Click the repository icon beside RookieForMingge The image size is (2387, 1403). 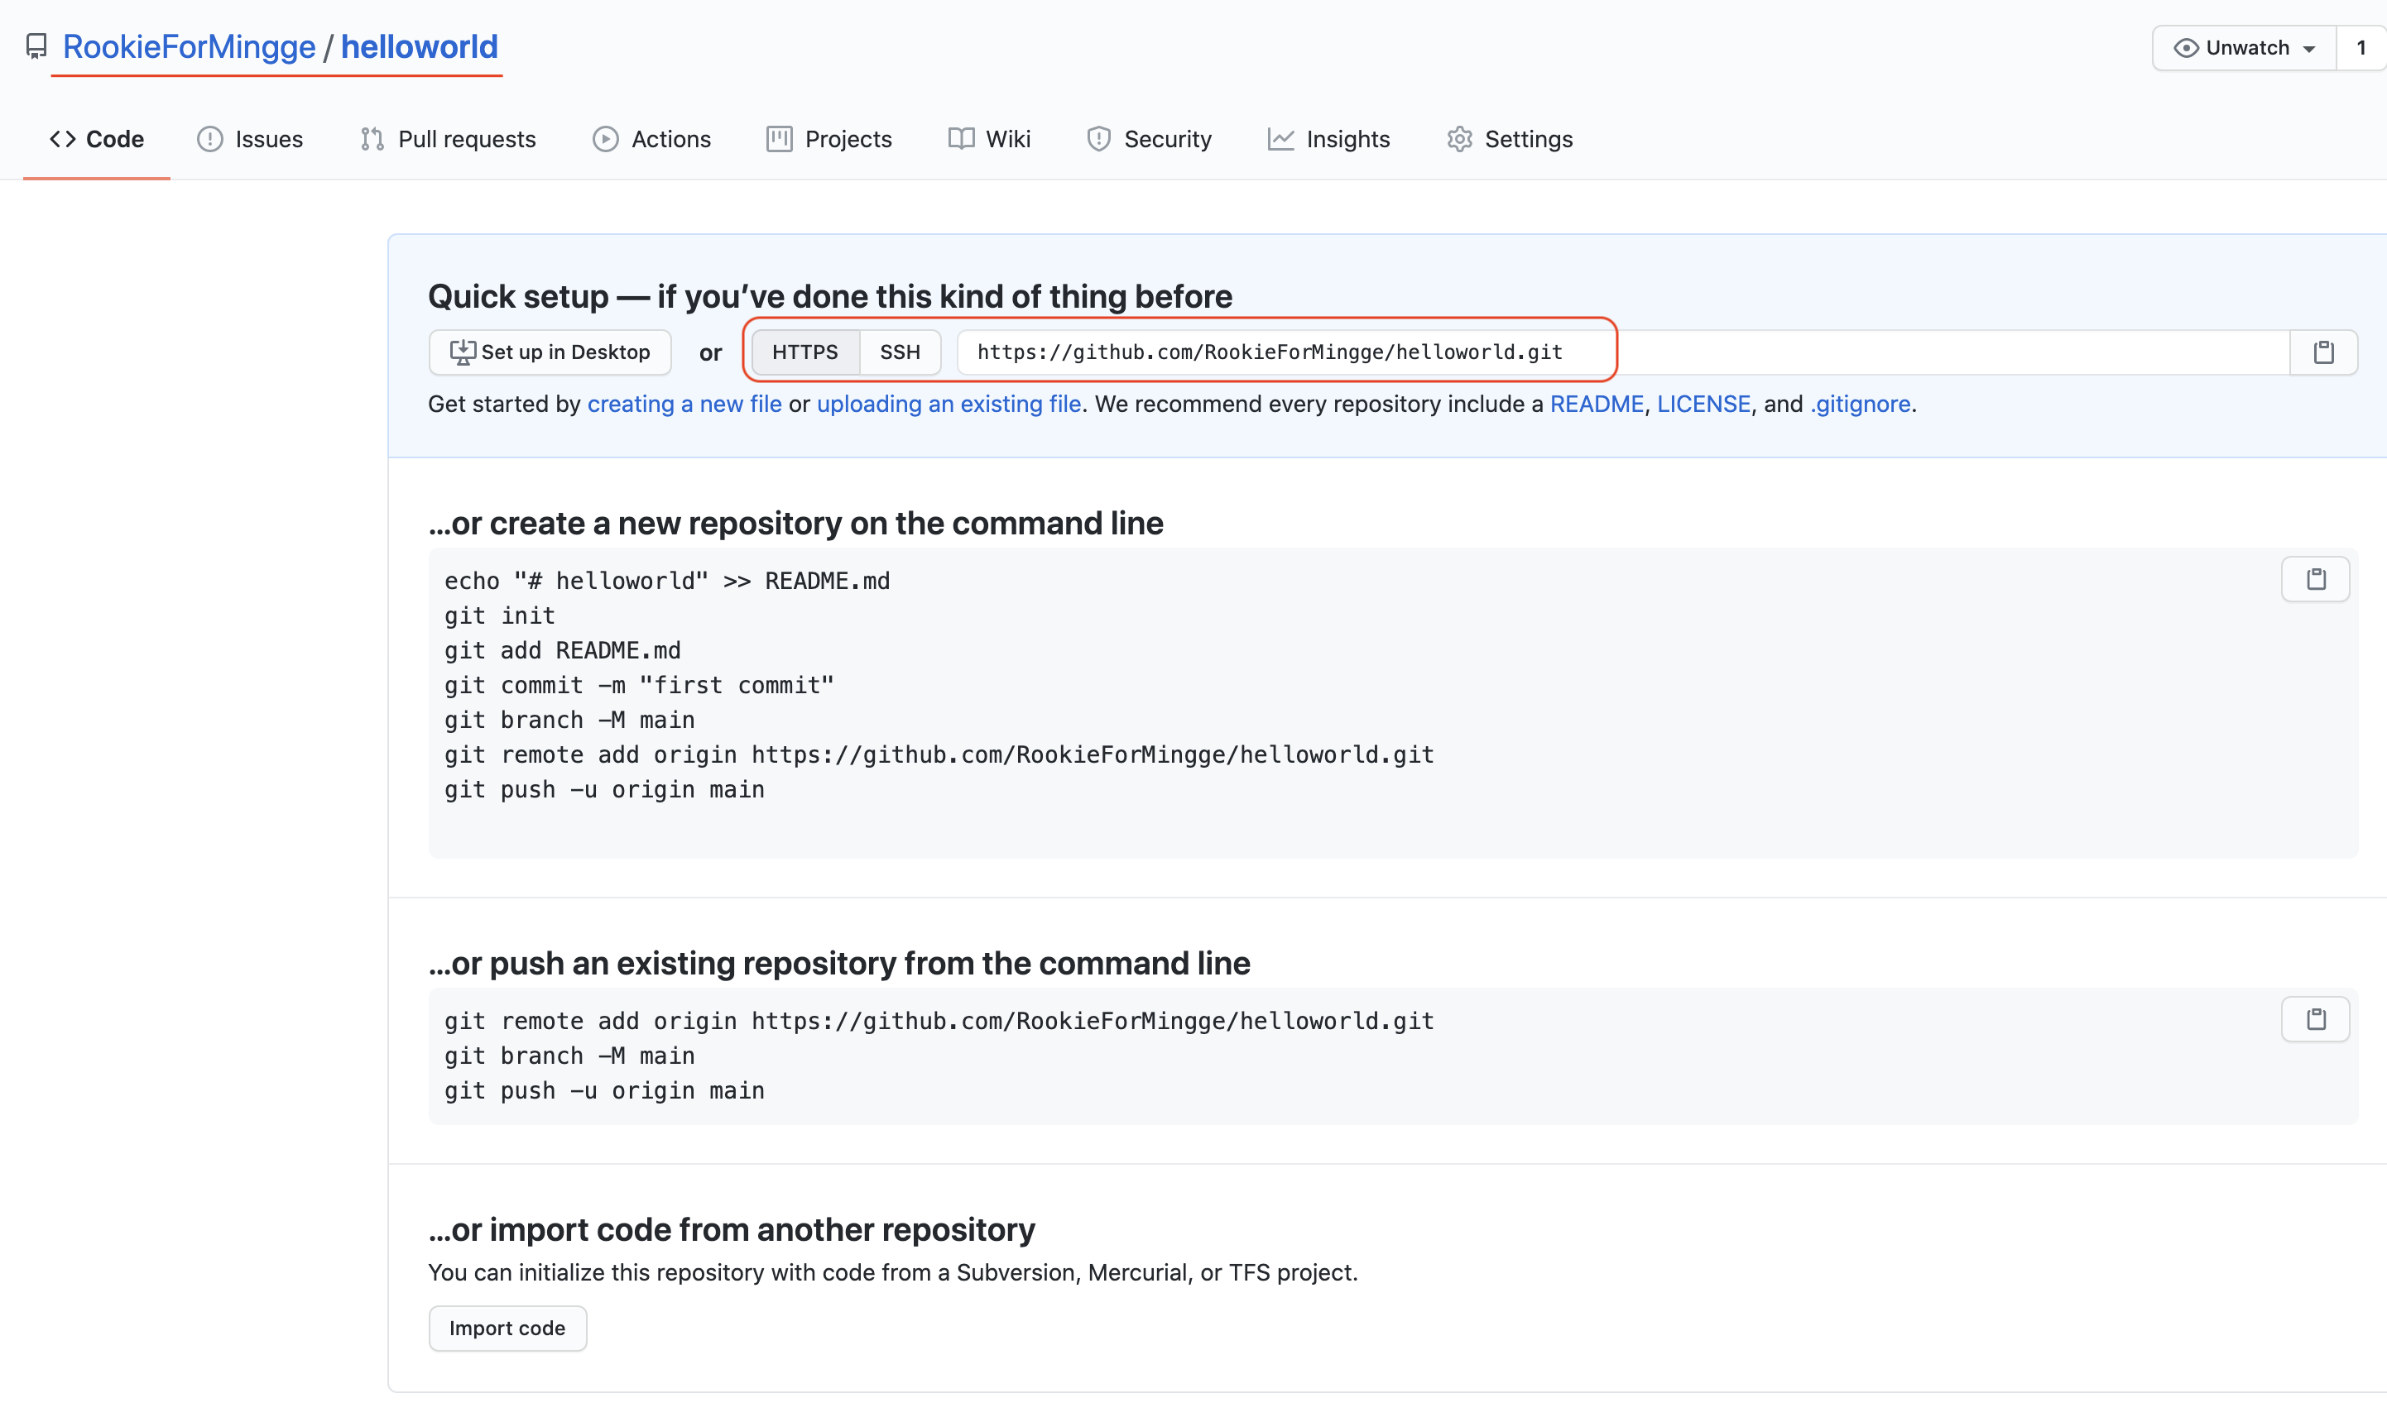click(36, 46)
